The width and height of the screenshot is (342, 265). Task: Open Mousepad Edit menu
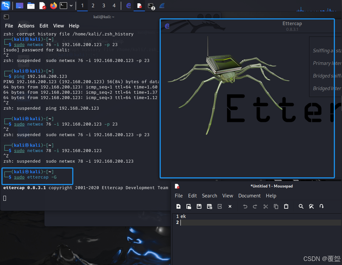pos(192,196)
